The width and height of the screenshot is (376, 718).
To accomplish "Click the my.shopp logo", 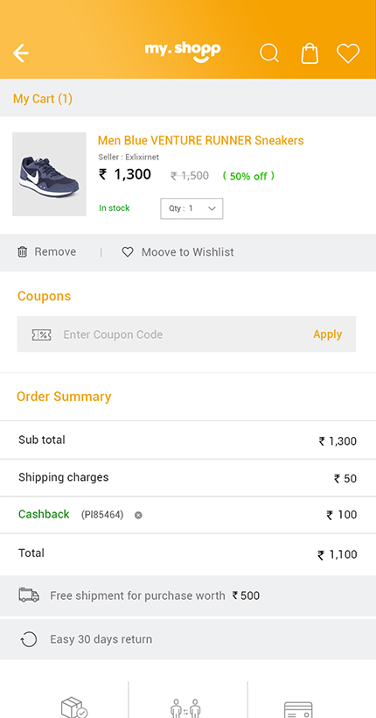I will 183,53.
